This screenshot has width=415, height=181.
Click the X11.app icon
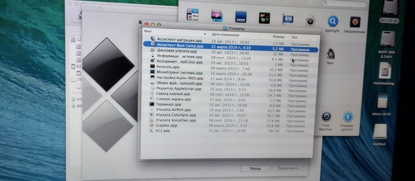pyautogui.click(x=151, y=131)
